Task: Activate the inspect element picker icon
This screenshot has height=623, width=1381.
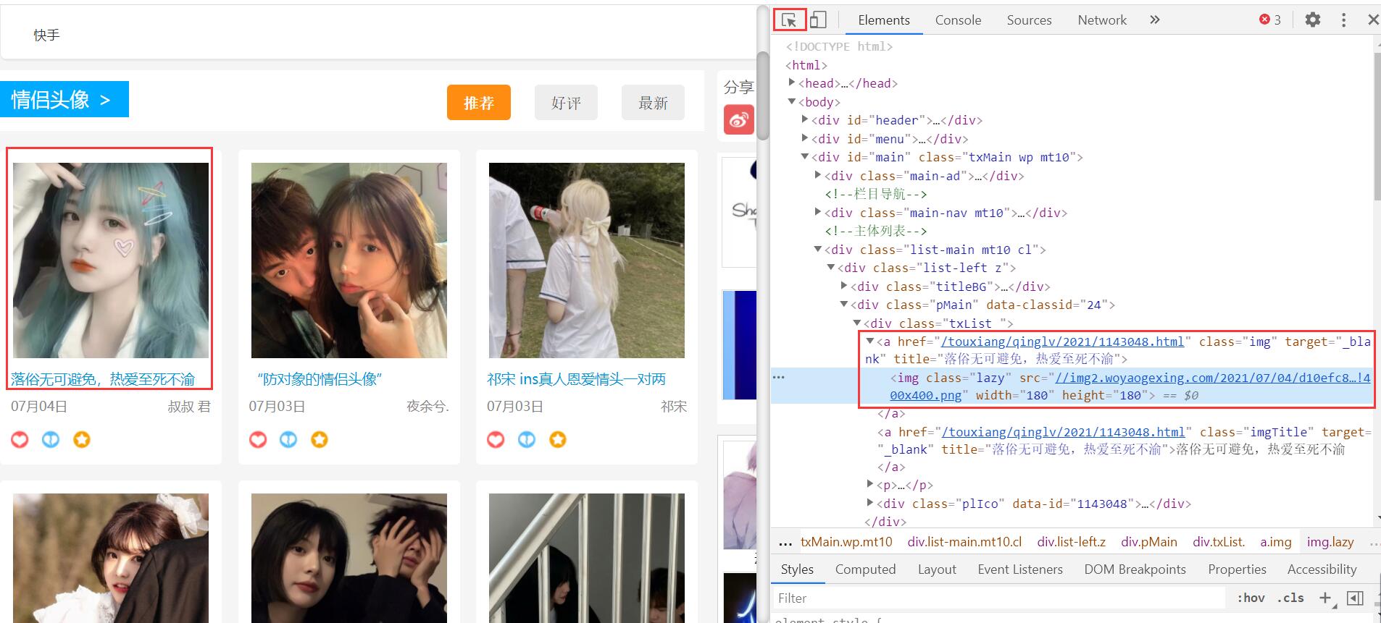Action: 789,20
